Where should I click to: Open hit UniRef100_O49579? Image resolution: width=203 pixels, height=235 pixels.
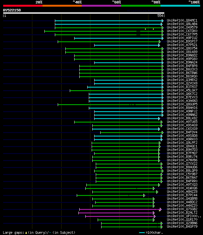(182, 27)
